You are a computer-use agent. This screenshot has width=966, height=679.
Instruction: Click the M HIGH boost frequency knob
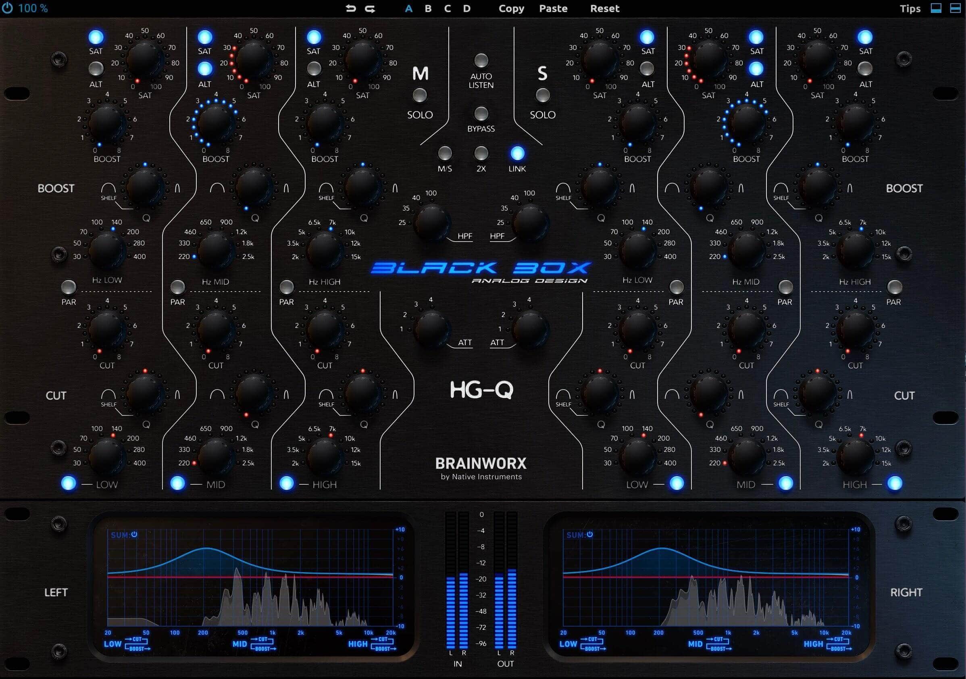coord(325,250)
